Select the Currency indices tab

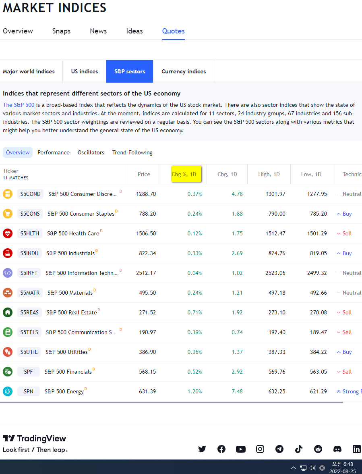tap(184, 71)
